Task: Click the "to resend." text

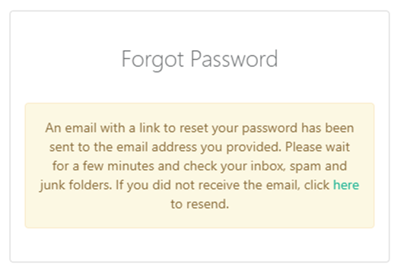Action: (x=199, y=204)
